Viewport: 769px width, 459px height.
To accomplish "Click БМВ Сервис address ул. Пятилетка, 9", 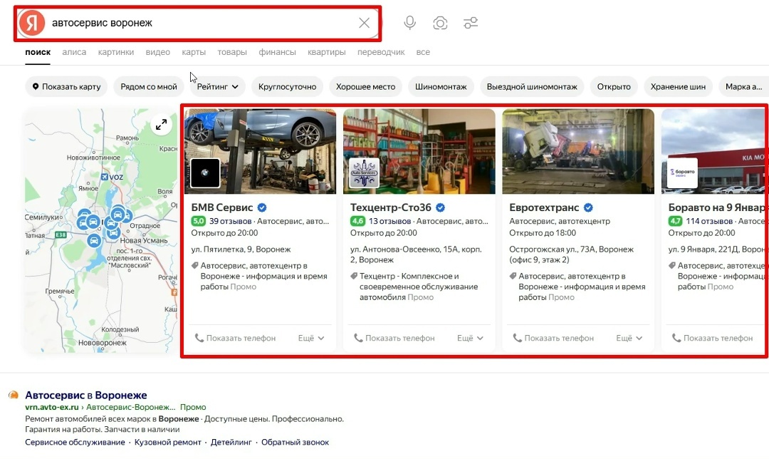I will (x=241, y=249).
